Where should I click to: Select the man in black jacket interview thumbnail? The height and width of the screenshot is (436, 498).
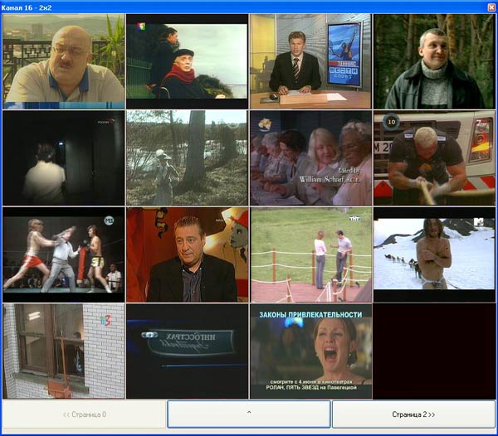[x=187, y=254]
